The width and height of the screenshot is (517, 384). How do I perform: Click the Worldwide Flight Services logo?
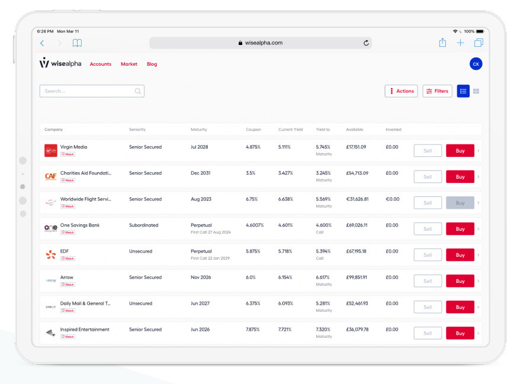coord(51,202)
